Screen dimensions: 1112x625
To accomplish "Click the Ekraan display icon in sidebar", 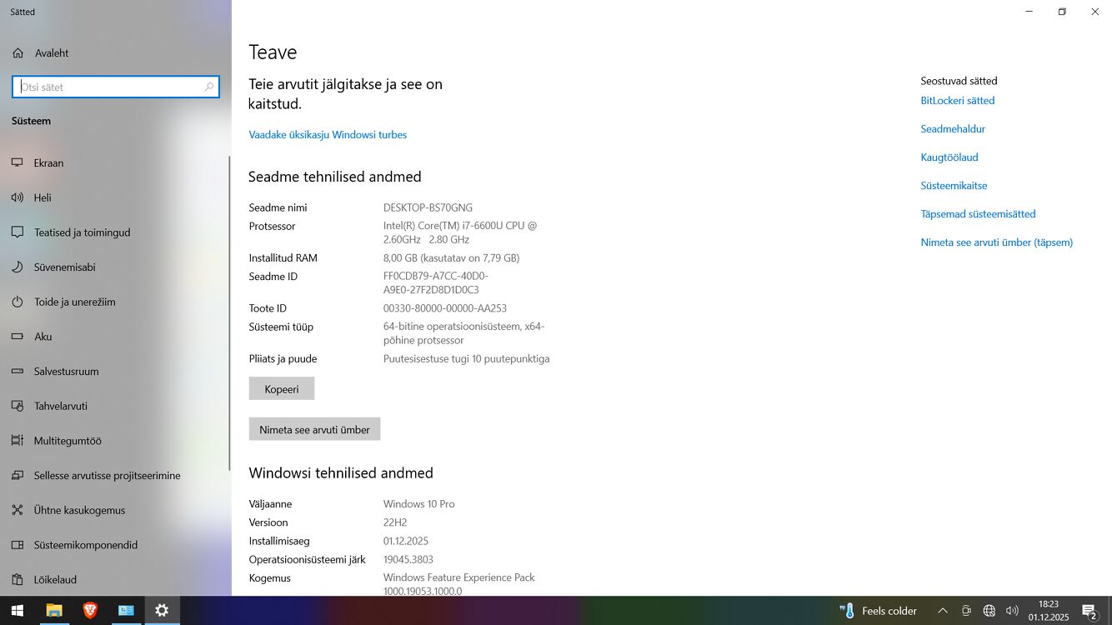I will pyautogui.click(x=18, y=163).
